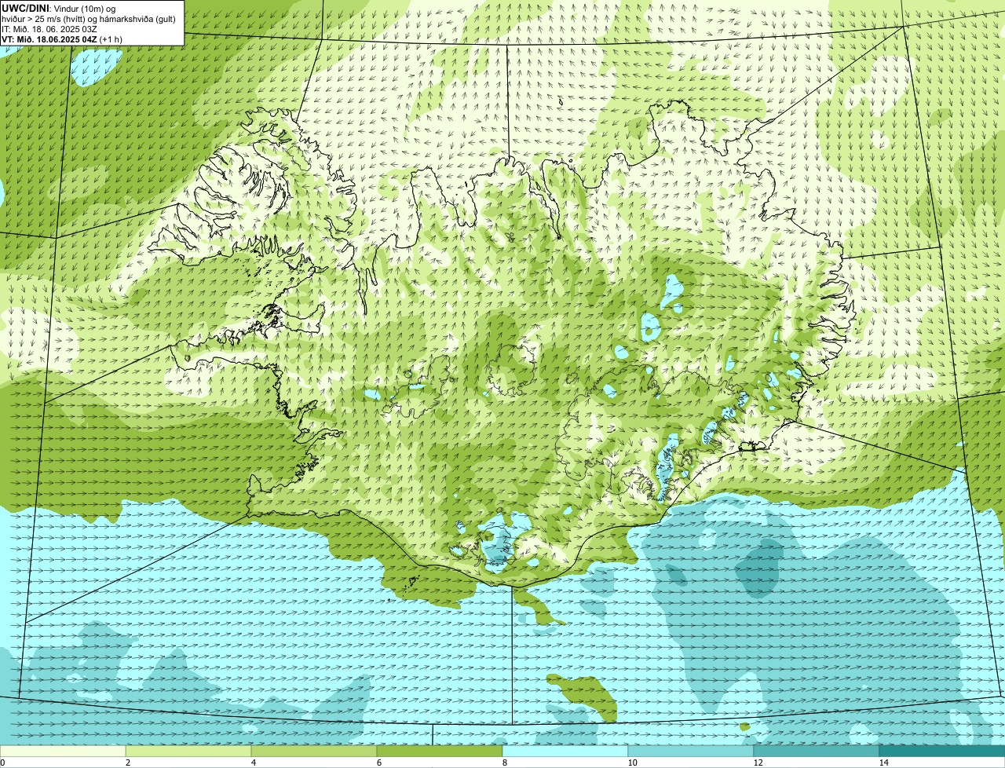Click the 'VT: Mið. 18.06.2025 04Z (+1 h)' line
Screen dimensions: 1005x768
point(61,38)
